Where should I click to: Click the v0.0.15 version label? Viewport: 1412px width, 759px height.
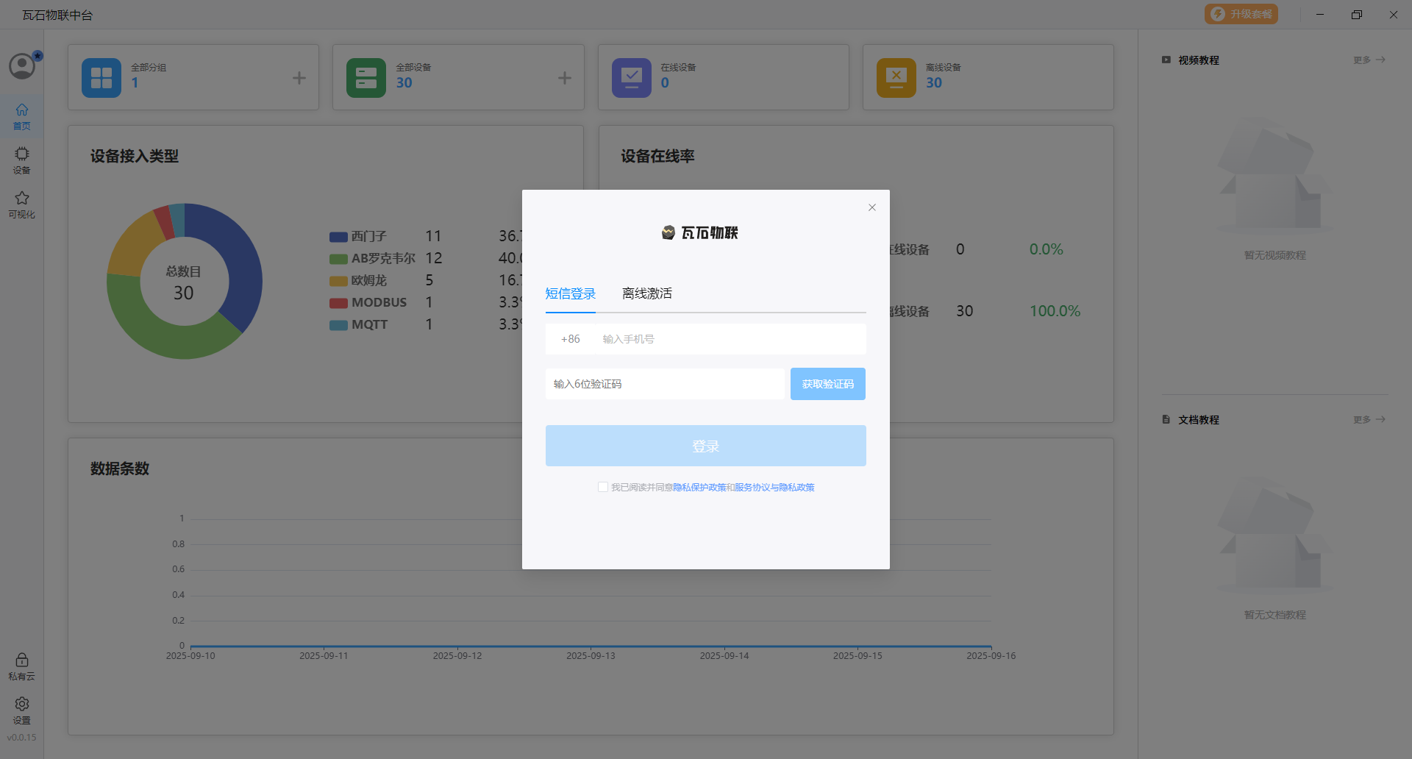22,737
